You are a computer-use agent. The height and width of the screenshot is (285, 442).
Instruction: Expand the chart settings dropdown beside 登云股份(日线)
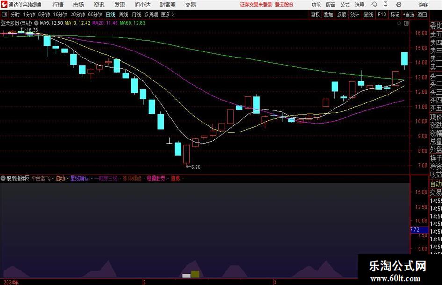[x=36, y=23]
